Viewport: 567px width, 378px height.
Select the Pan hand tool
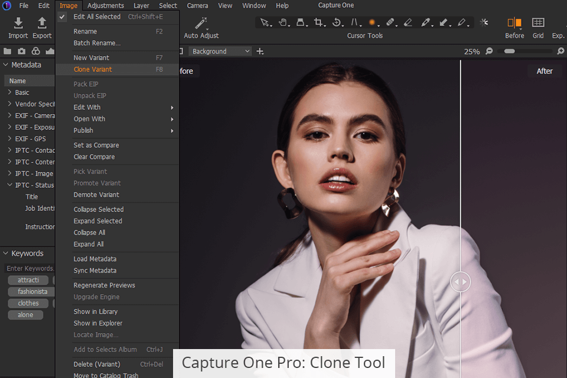click(x=283, y=23)
